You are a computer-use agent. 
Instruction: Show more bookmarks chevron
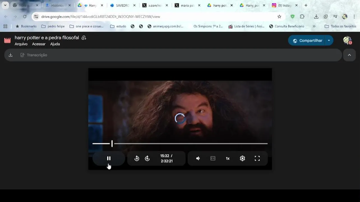(314, 26)
